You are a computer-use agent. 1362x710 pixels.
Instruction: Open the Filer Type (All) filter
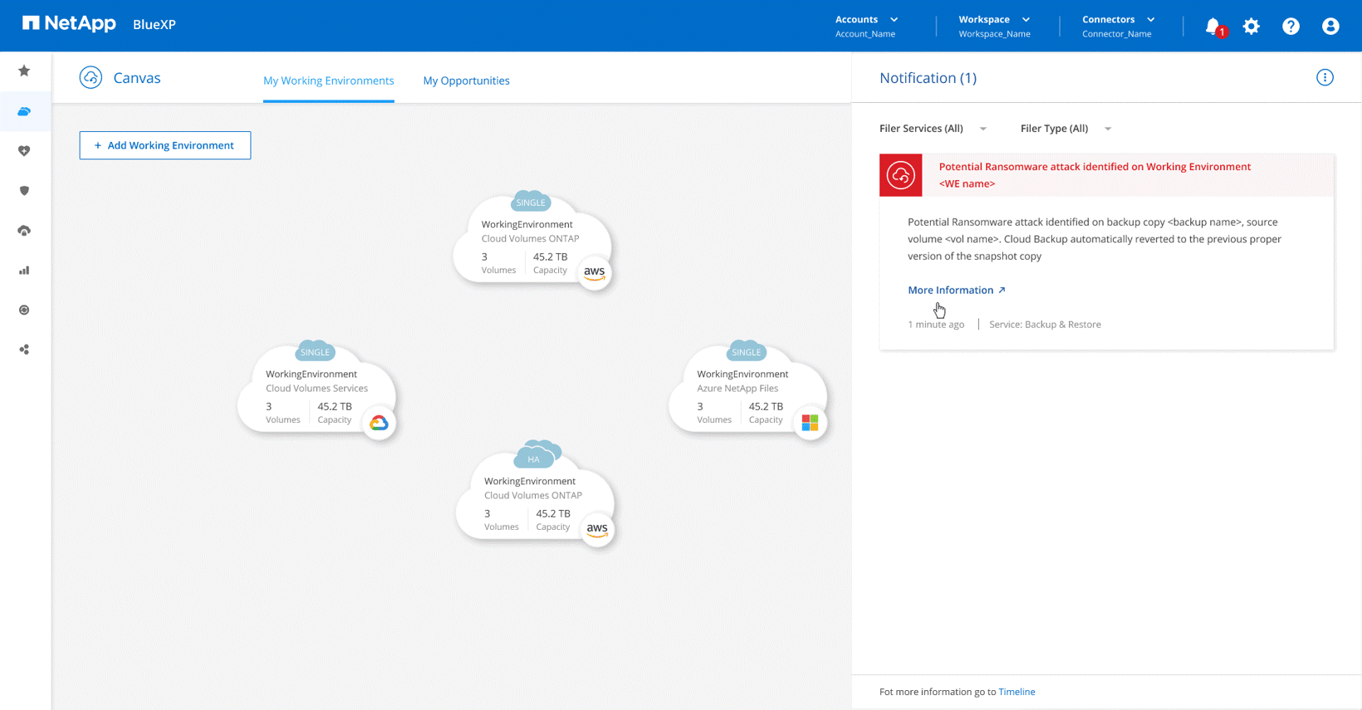[1066, 129]
